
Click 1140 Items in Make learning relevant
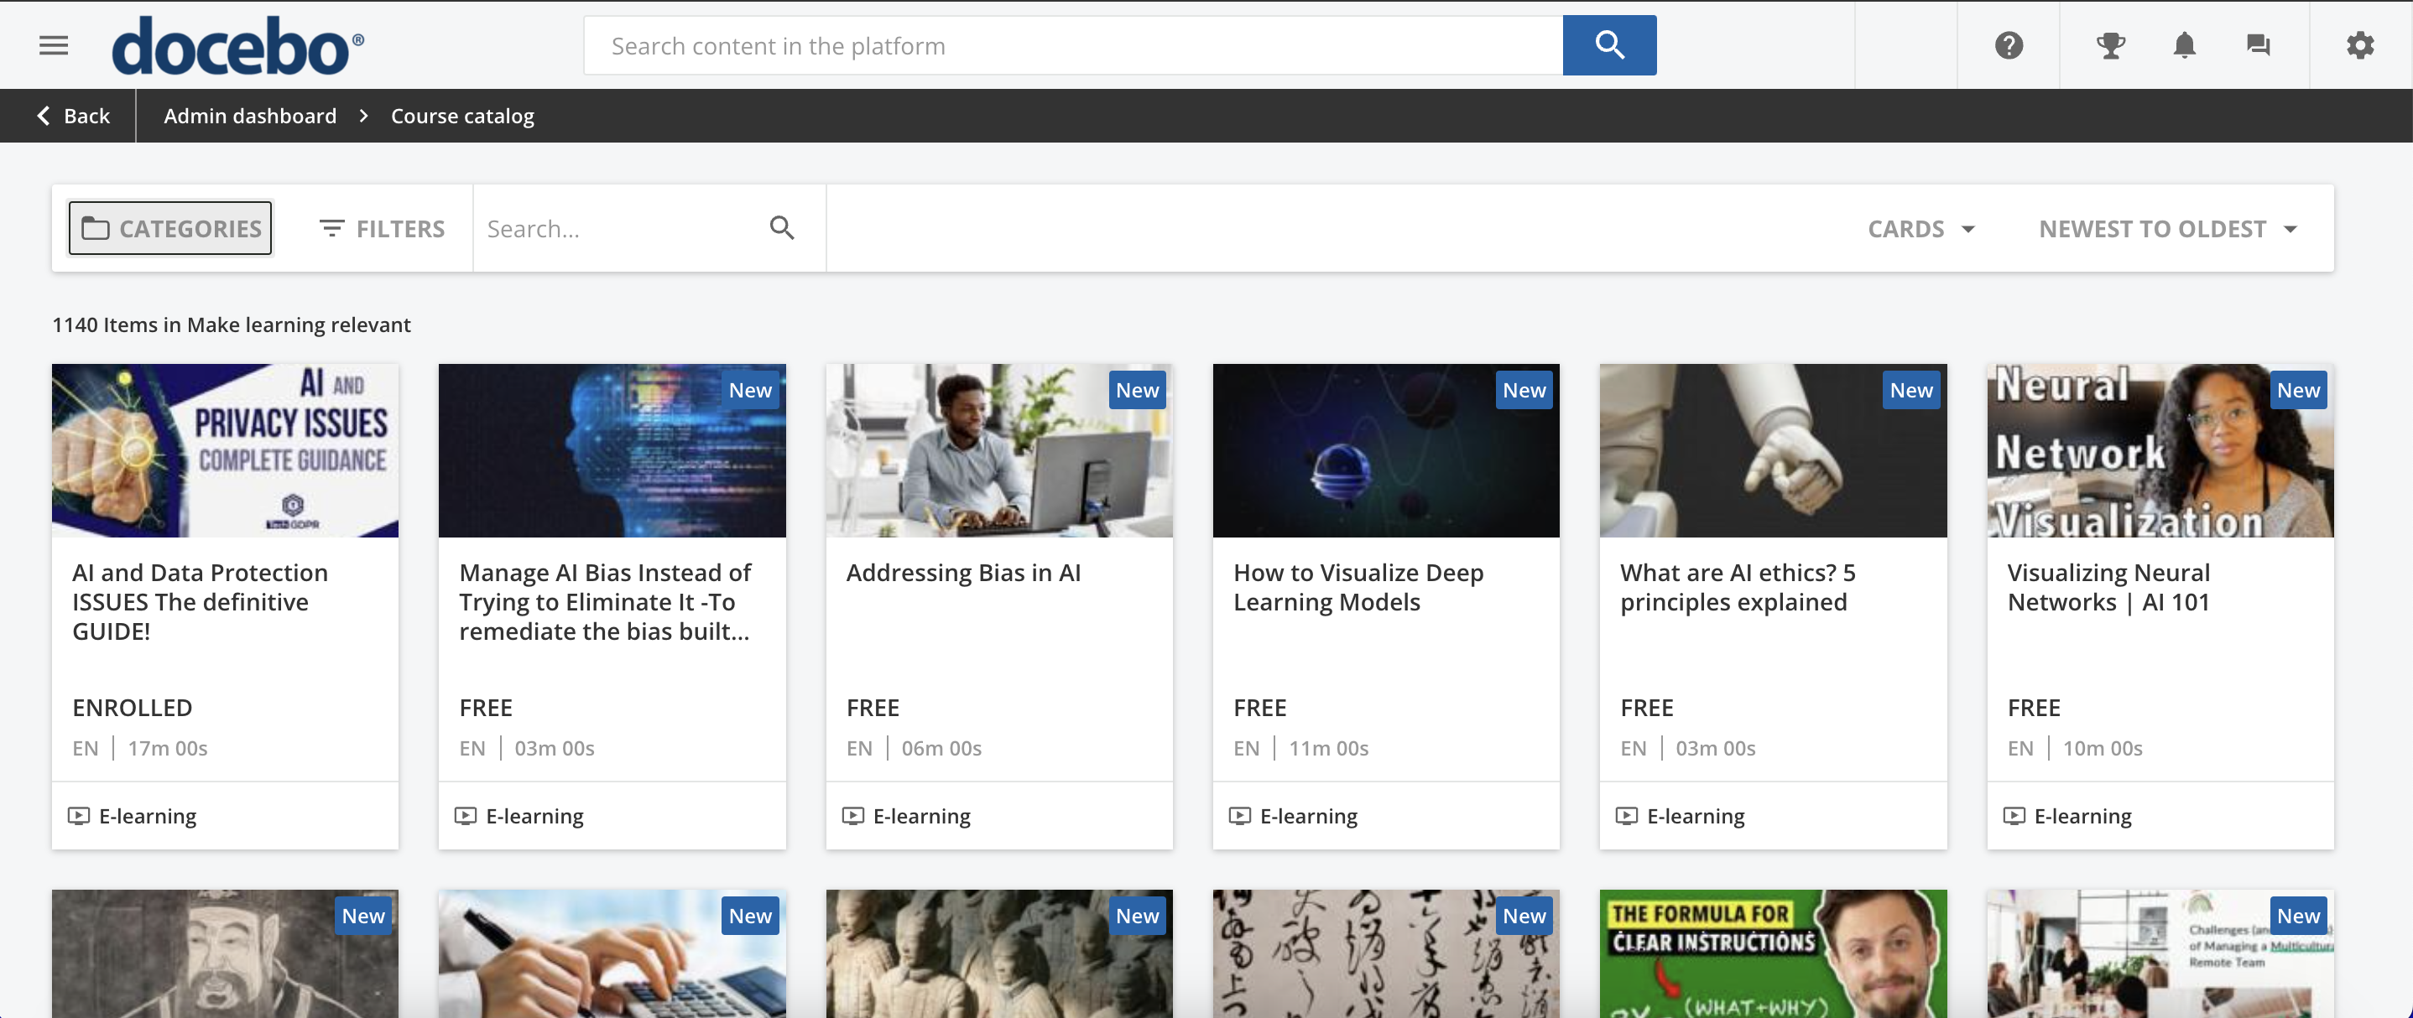[232, 325]
